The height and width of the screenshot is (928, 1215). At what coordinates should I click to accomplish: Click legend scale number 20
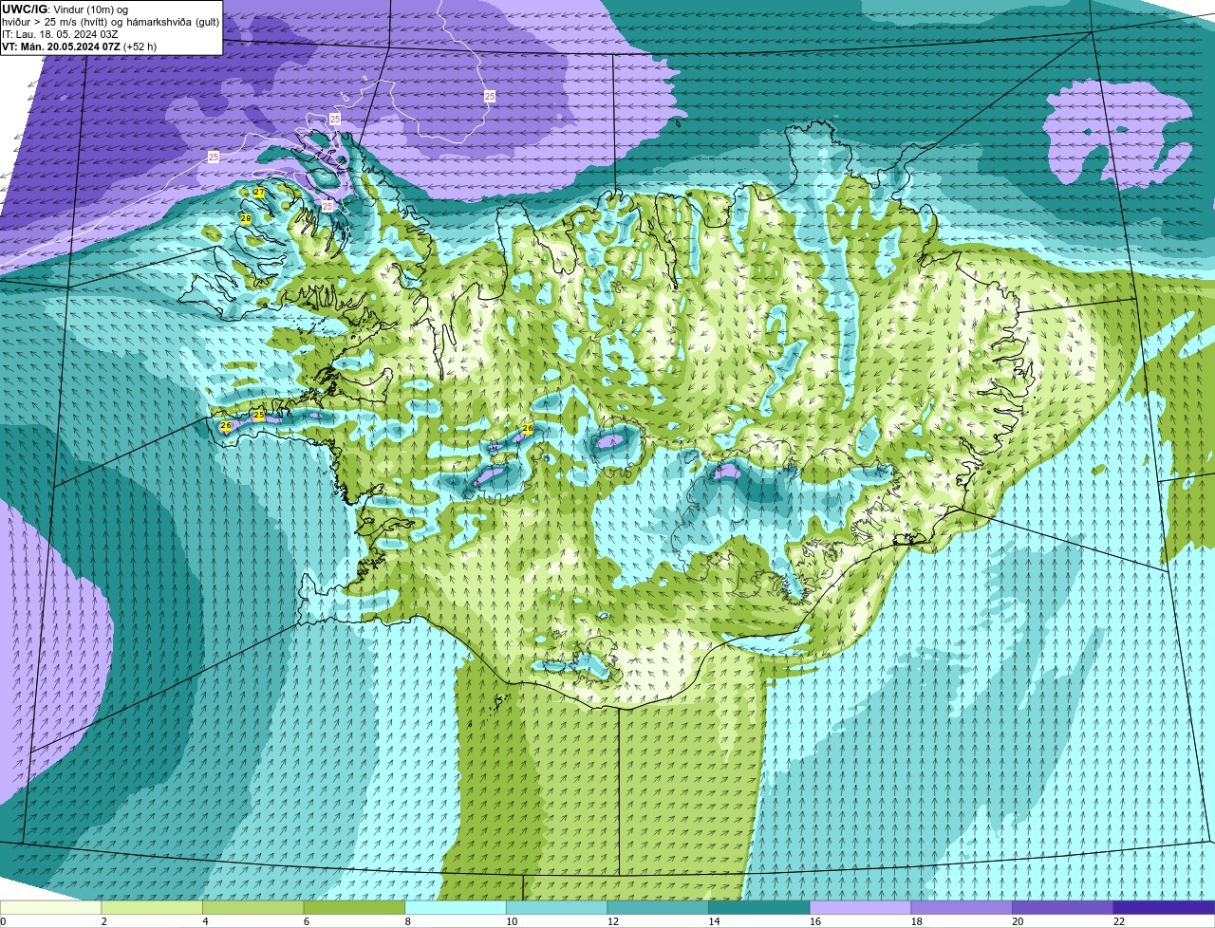click(x=1018, y=921)
